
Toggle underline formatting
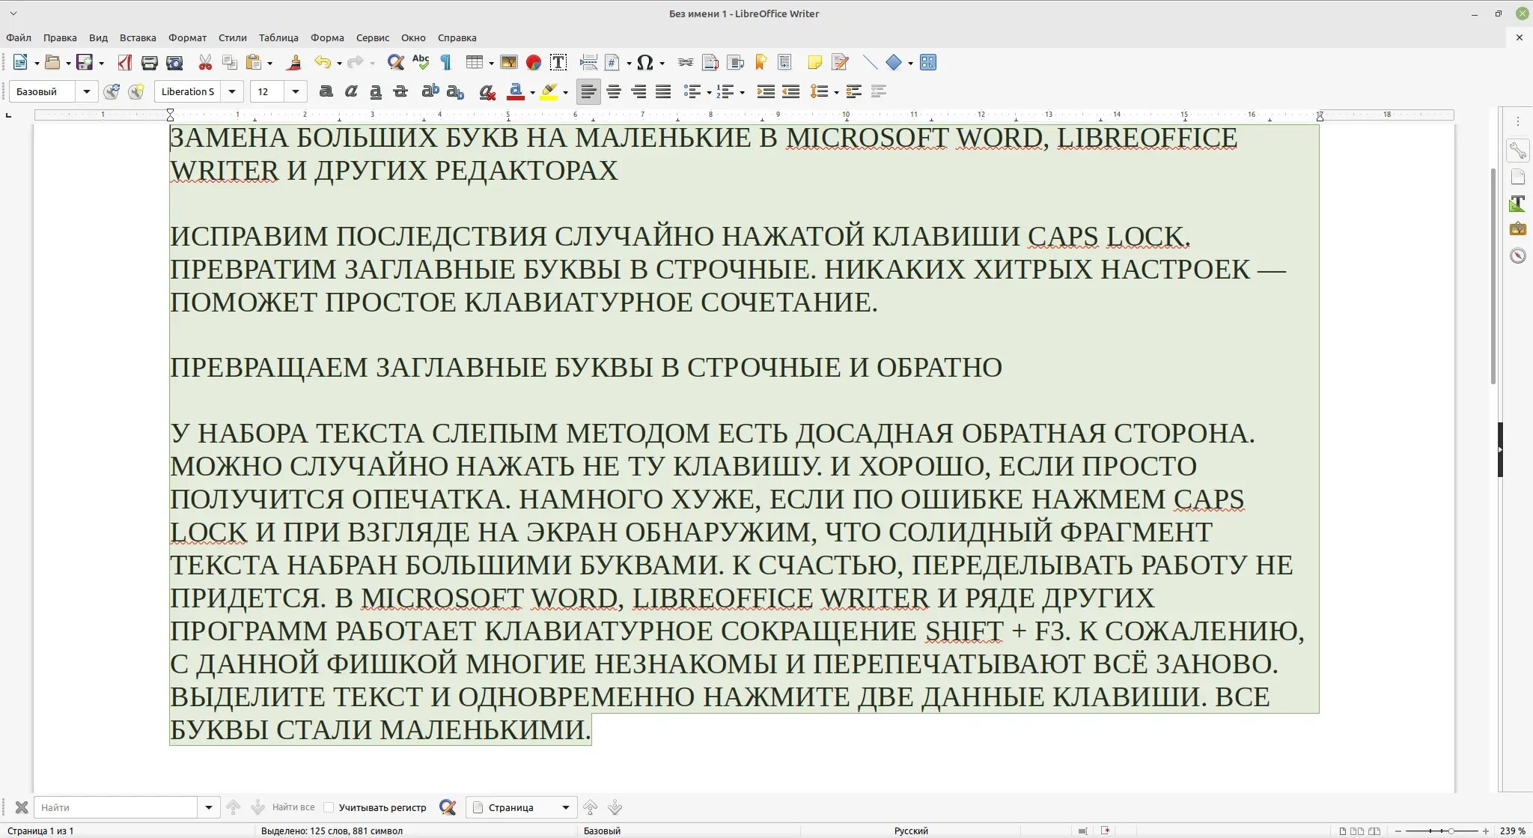[x=376, y=91]
